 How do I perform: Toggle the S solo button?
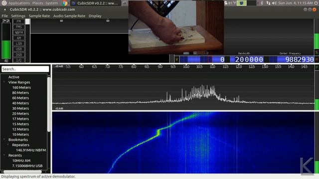tap(317, 52)
